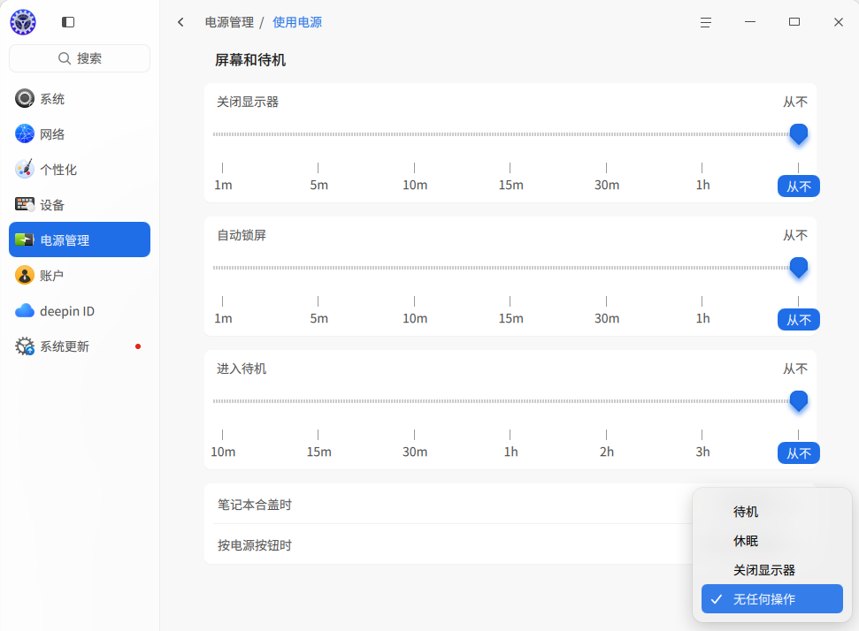Open the deepin ID cloud icon
859x631 pixels.
coord(24,311)
